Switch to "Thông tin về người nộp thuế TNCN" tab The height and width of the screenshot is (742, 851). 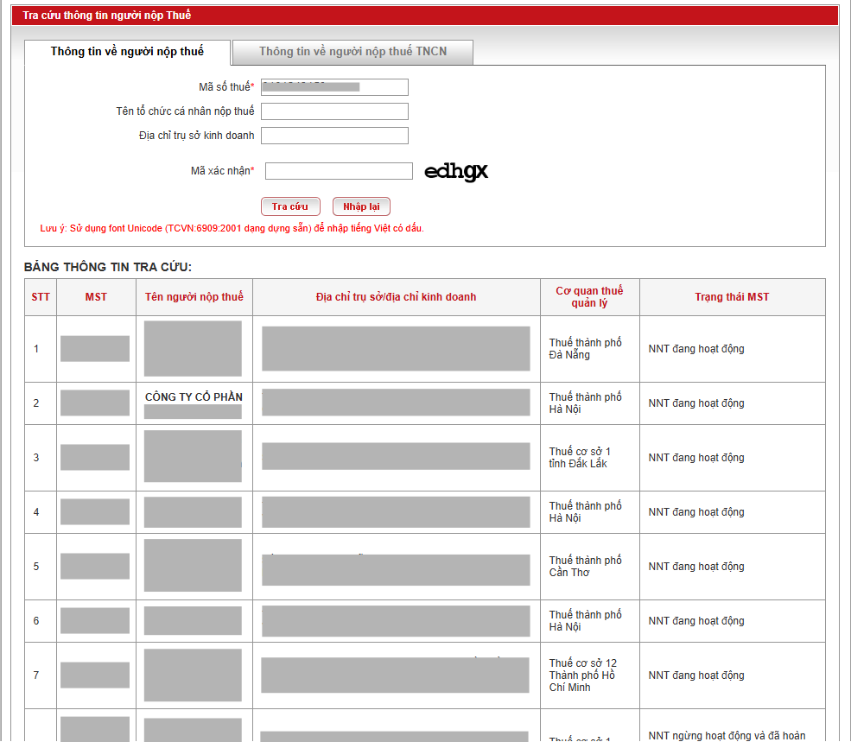352,52
